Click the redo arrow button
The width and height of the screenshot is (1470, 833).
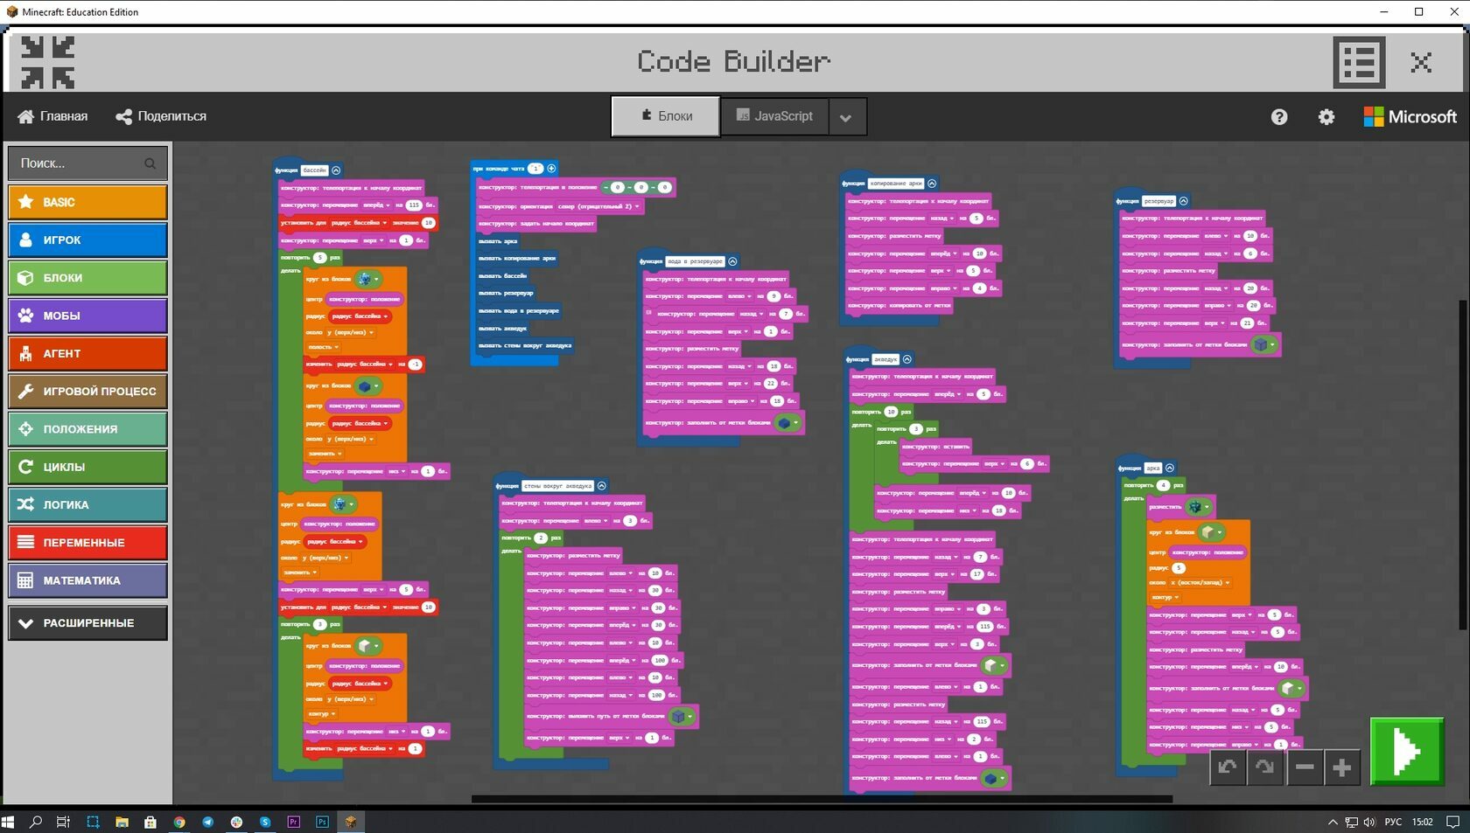(x=1265, y=767)
